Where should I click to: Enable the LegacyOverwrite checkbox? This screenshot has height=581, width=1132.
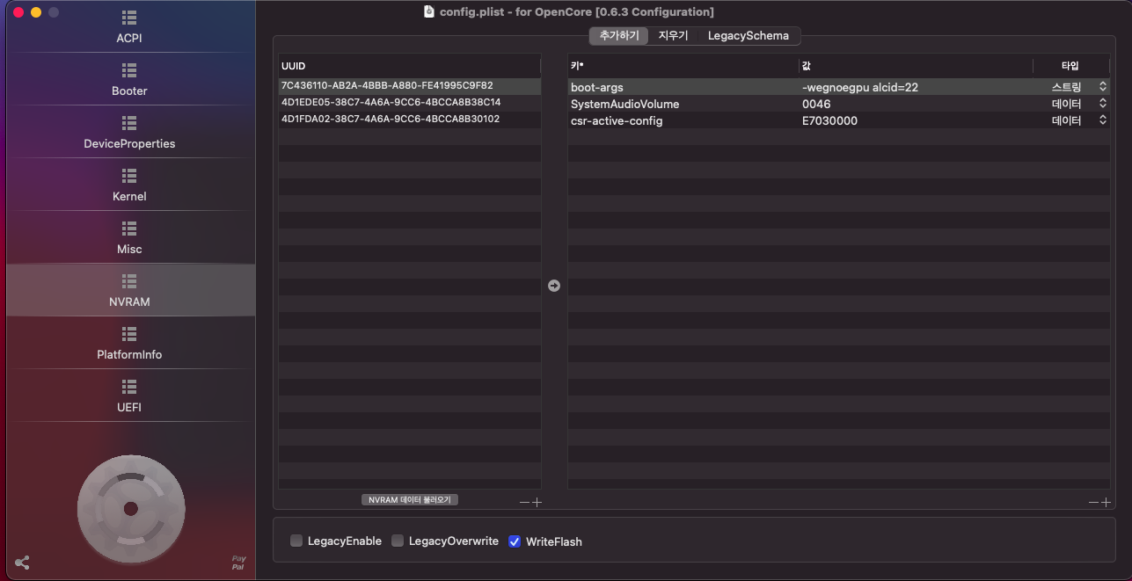point(398,541)
